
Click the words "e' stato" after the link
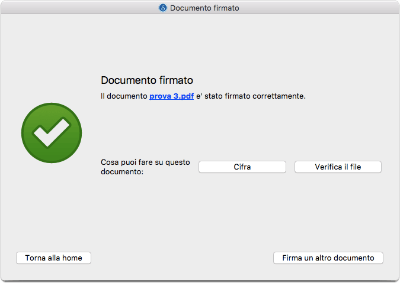tap(209, 96)
